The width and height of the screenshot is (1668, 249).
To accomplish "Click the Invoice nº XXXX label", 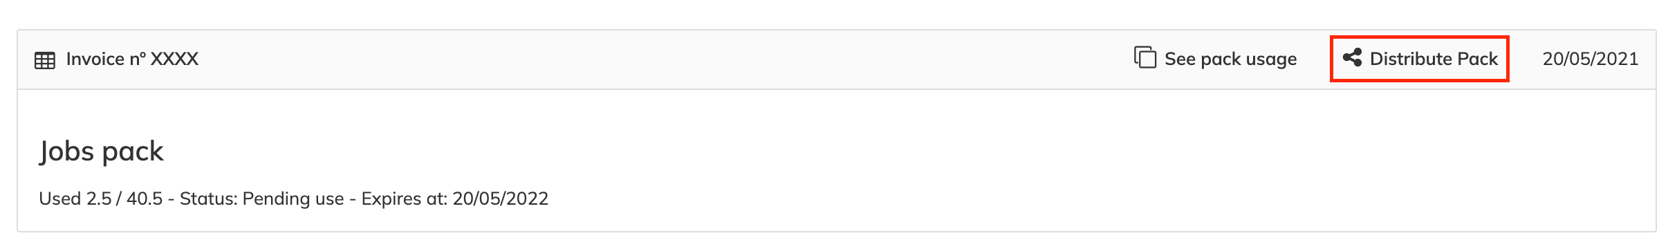I will click(x=132, y=59).
